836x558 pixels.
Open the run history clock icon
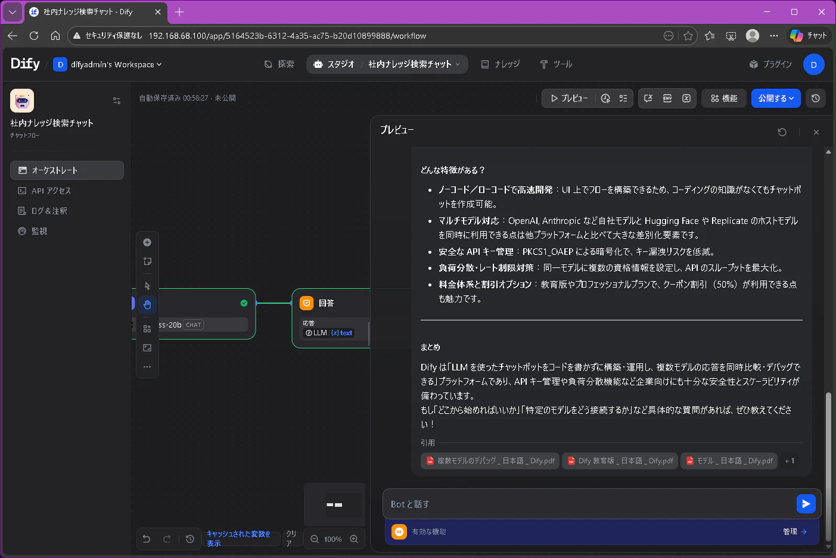point(605,98)
